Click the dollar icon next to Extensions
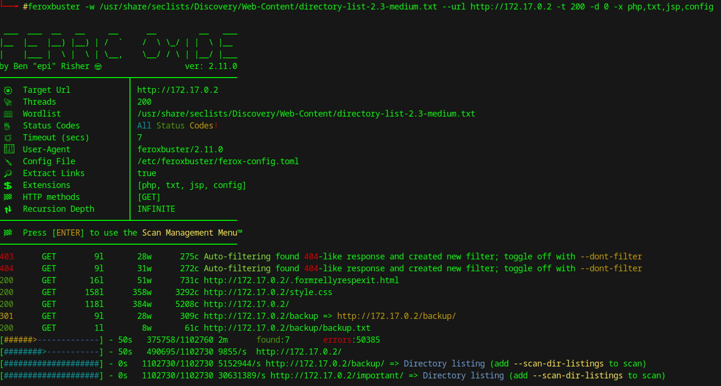 [8, 186]
